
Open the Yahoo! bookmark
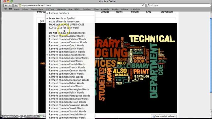point(25,9)
